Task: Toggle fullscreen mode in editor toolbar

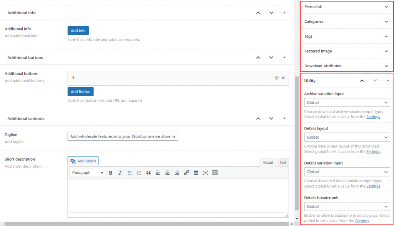Action: [x=205, y=173]
